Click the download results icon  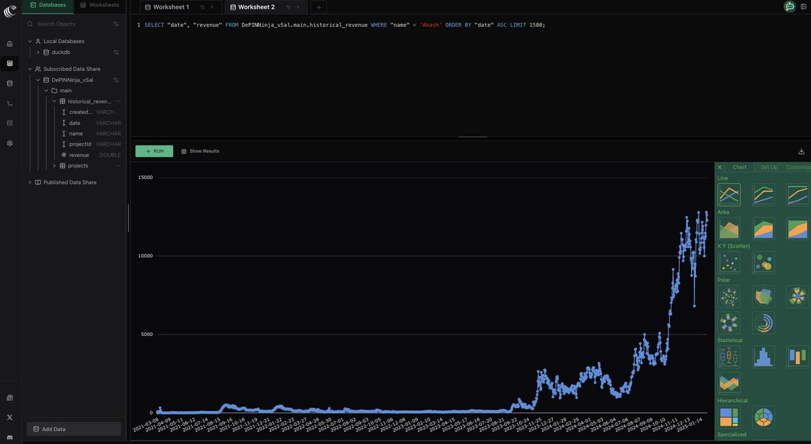[801, 150]
